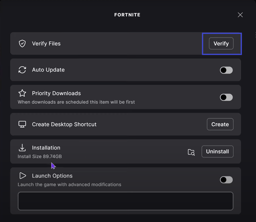256x222 pixels.
Task: Click the Launch Options play icon
Action: [x=22, y=176]
